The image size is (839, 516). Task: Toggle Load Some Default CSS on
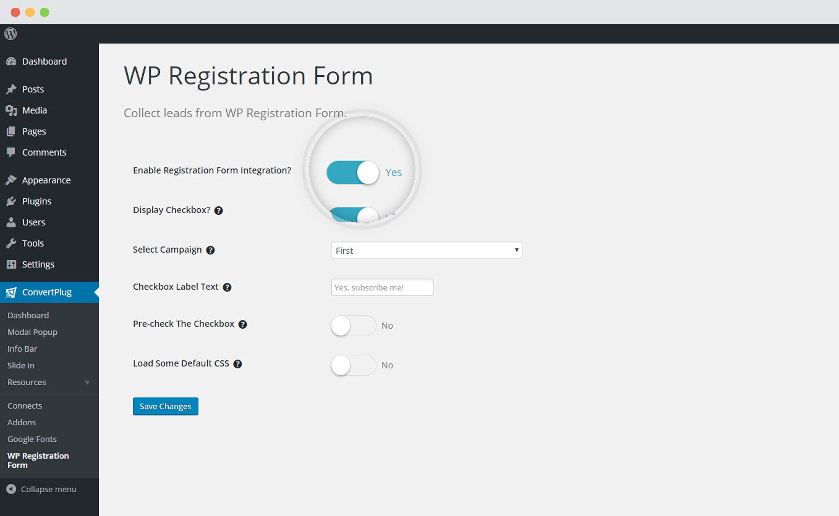(352, 365)
